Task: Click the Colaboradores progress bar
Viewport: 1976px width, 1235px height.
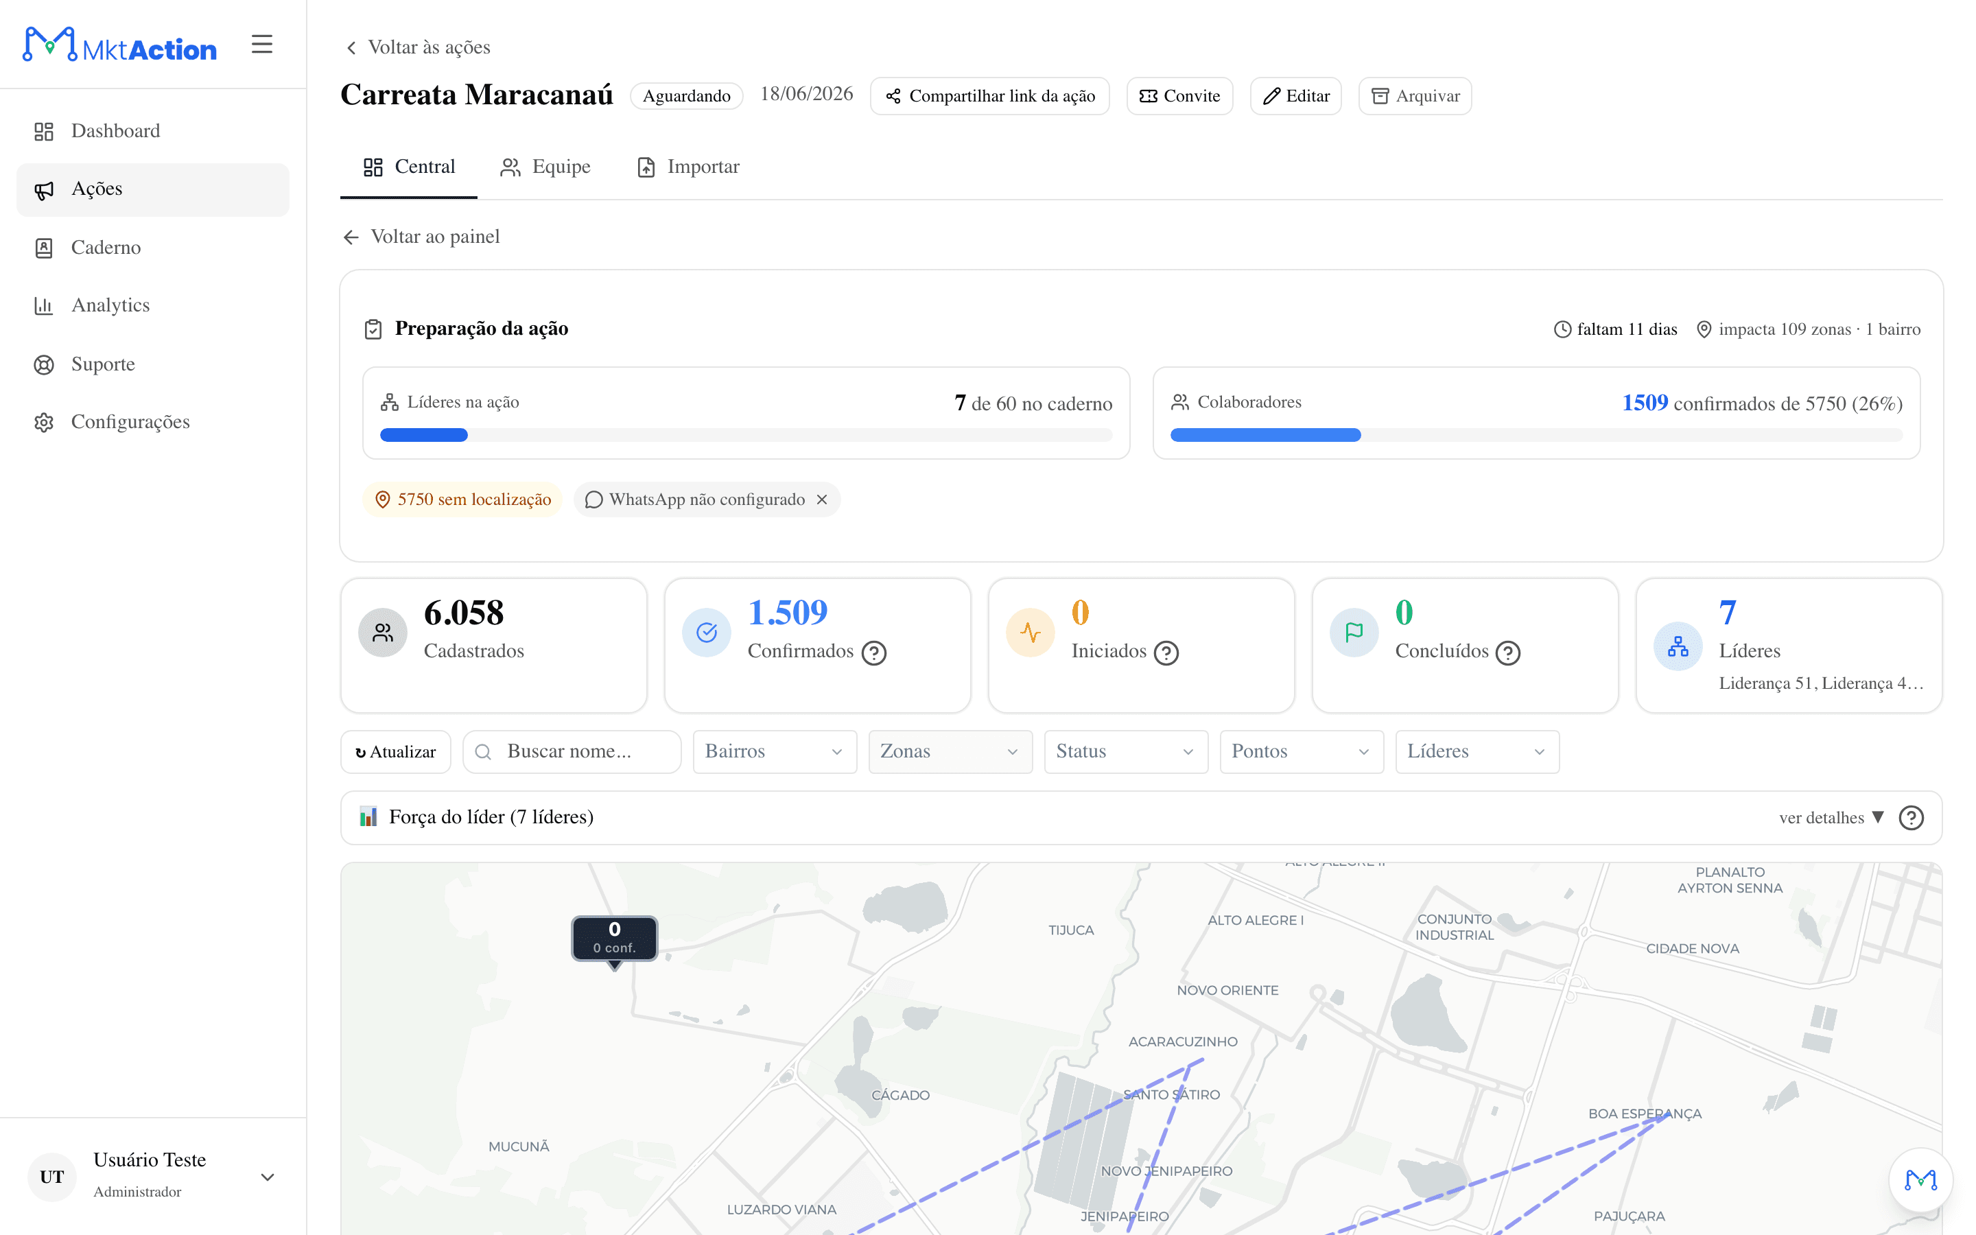Action: pos(1536,436)
